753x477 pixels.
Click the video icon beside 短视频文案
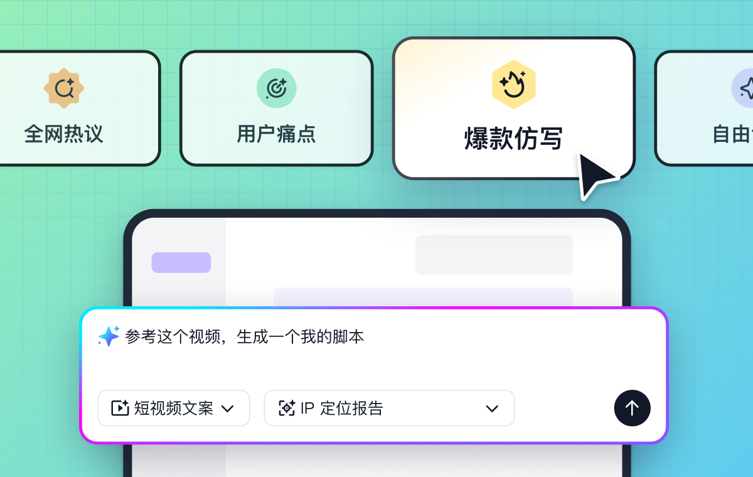pyautogui.click(x=120, y=409)
